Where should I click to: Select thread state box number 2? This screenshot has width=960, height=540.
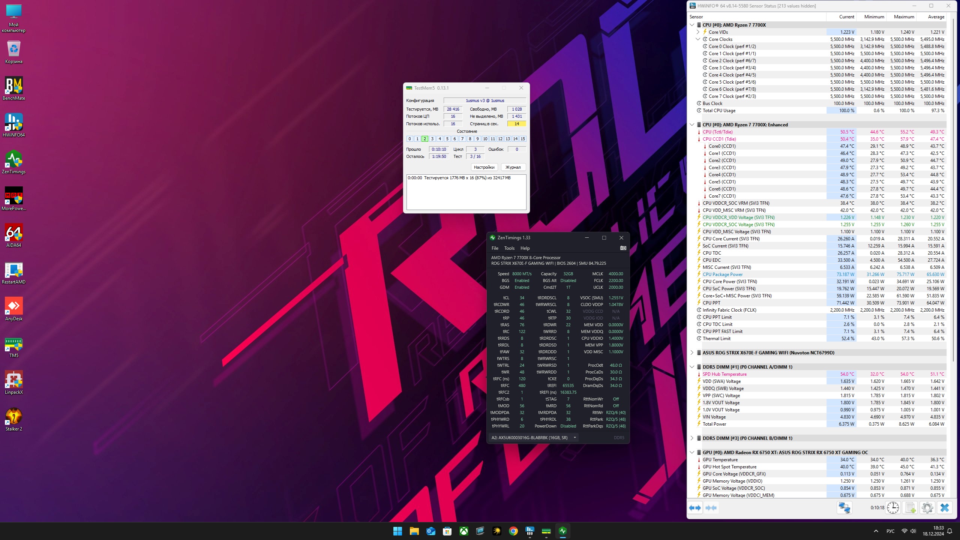(424, 139)
